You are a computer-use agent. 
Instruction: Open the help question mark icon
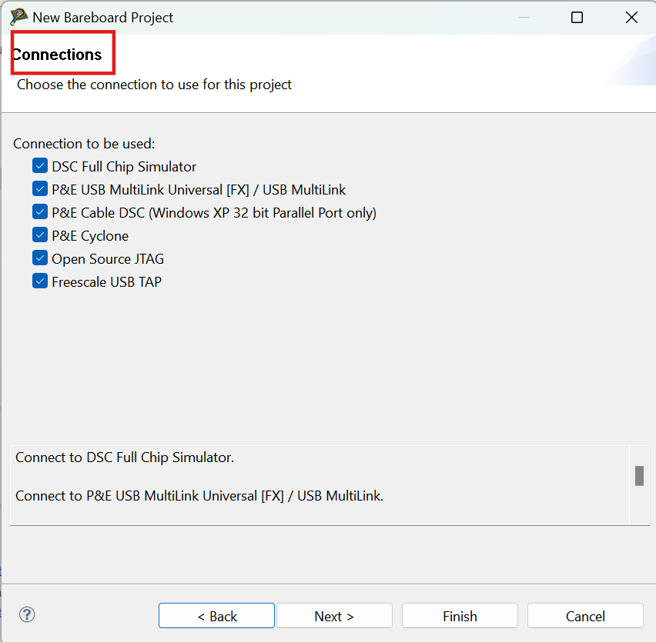[x=26, y=615]
